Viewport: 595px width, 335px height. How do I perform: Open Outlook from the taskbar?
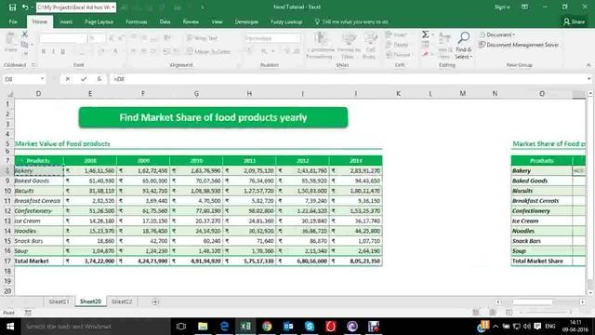point(288,327)
